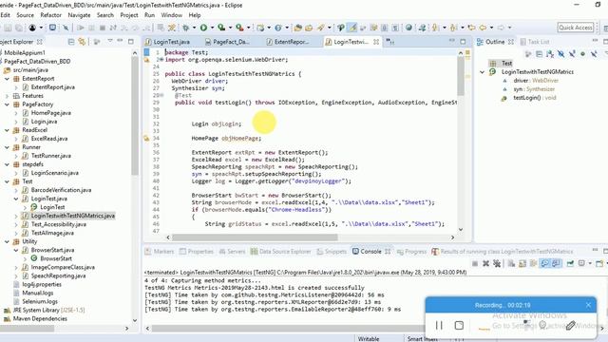Click the Project Explorer vertical scrollbar
The height and width of the screenshot is (342, 608).
[135, 116]
